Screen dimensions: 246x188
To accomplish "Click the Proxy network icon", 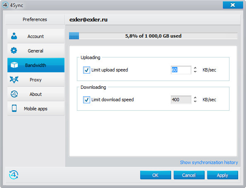I will (x=14, y=79).
